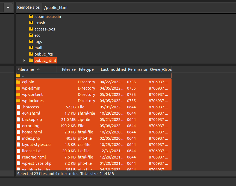
Task: Click the Last modified column header
Action: 113,69
